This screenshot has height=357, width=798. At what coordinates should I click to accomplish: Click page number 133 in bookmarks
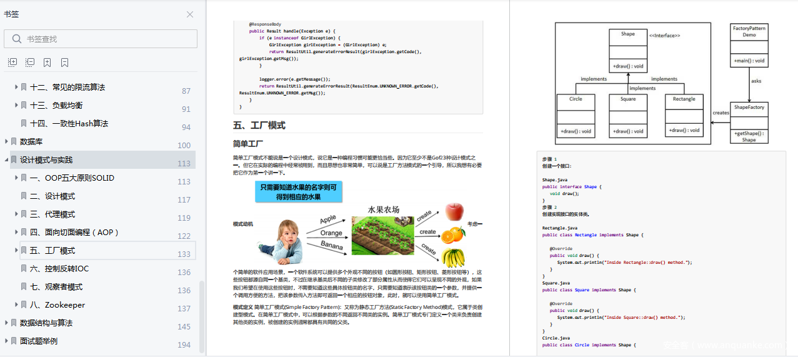(184, 254)
